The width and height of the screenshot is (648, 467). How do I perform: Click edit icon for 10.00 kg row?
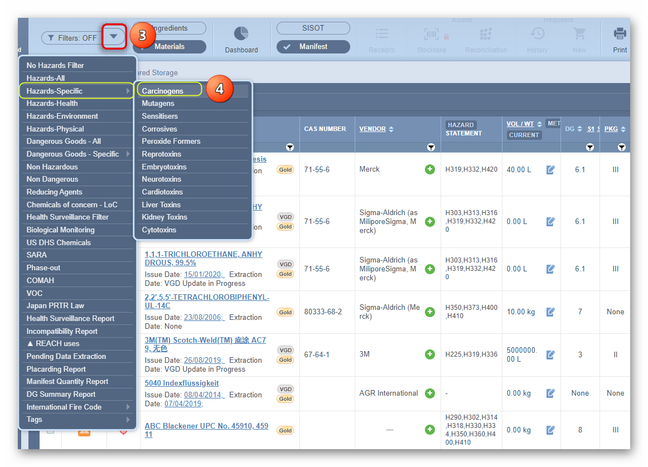[550, 312]
